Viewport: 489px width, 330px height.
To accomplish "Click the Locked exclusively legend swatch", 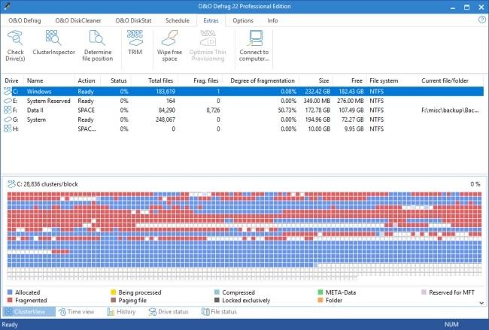I will coord(217,300).
